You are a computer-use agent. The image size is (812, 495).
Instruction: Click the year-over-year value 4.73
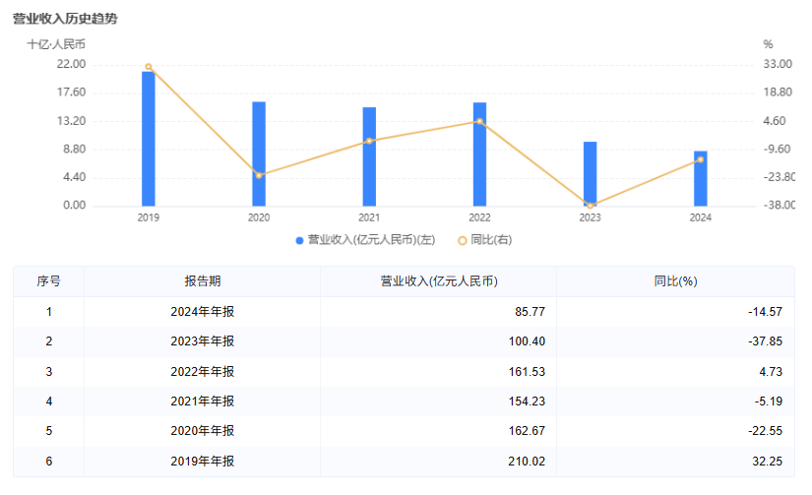coord(771,372)
